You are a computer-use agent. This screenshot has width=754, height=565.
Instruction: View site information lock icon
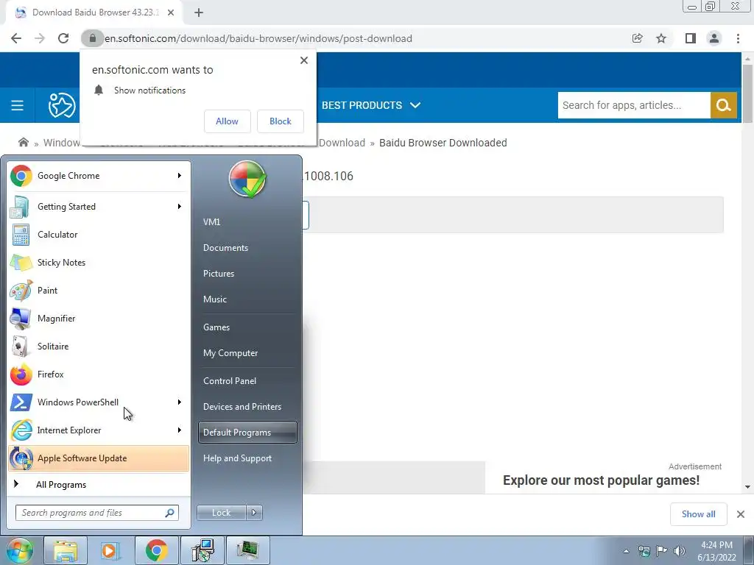pos(92,38)
